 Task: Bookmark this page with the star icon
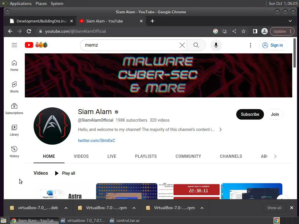coord(244,31)
